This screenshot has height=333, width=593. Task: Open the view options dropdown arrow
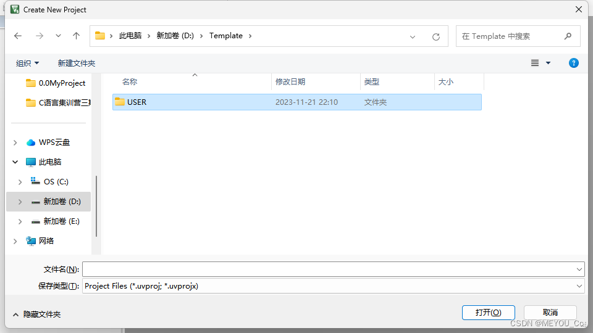click(548, 63)
